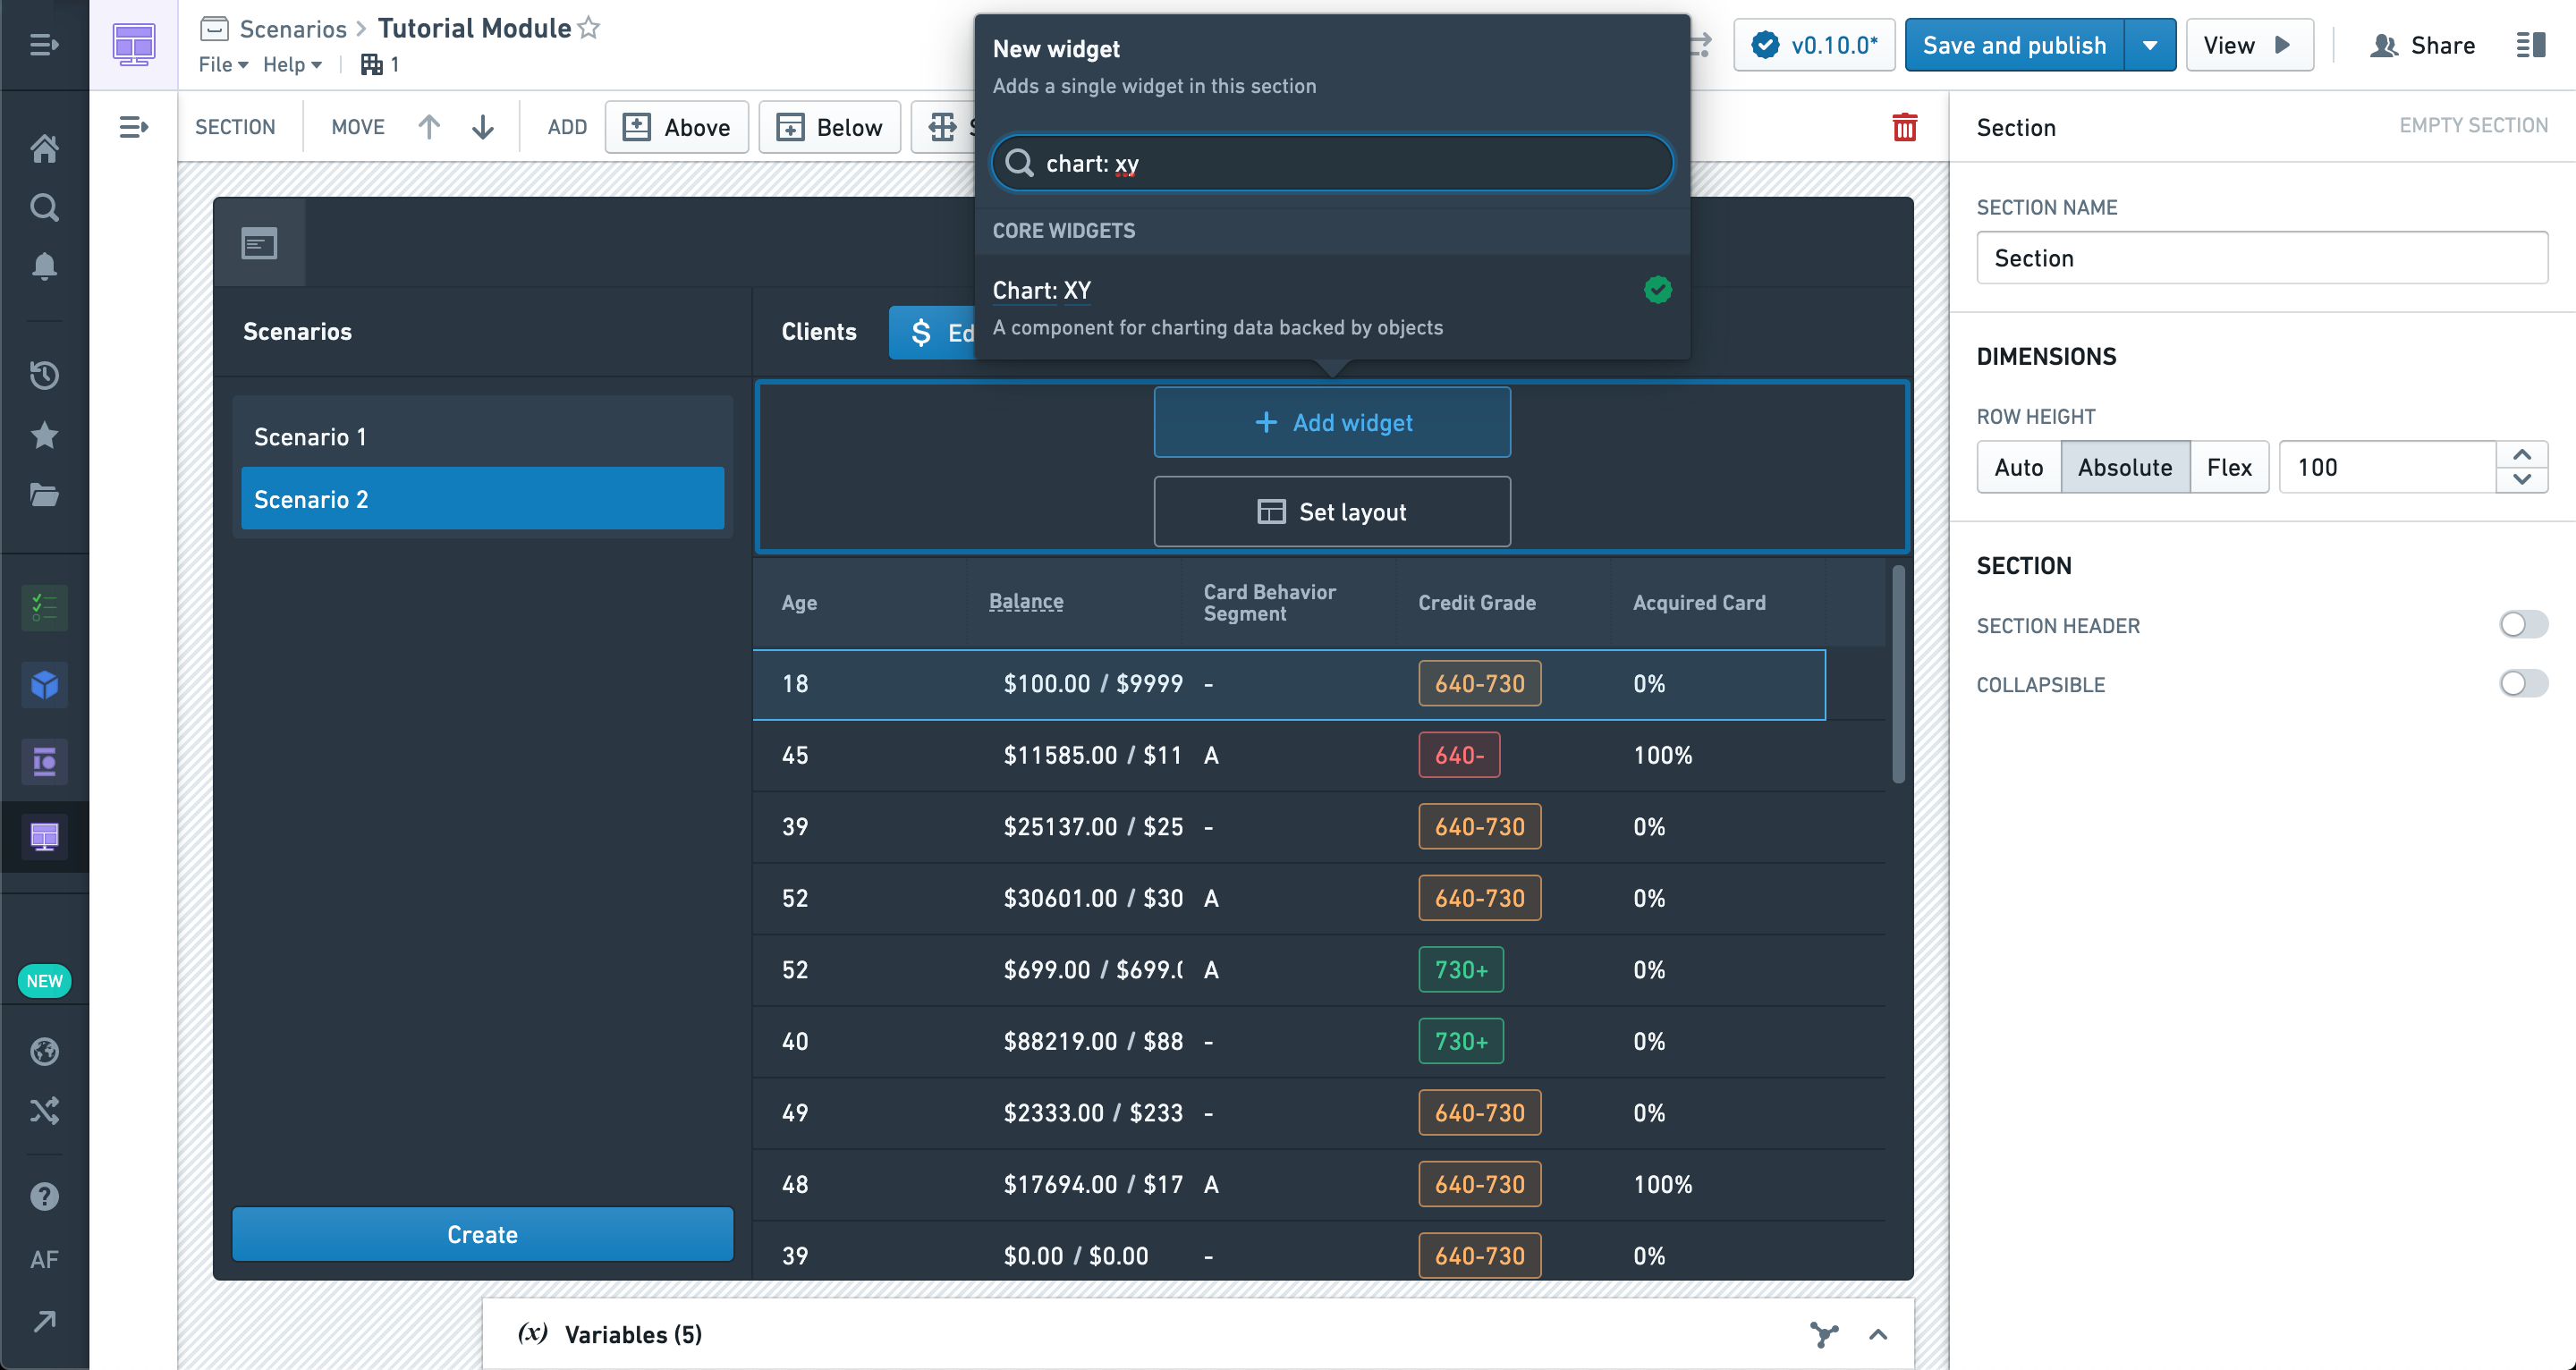Open Save and publish dropdown arrow
2576x1370 pixels.
click(x=2150, y=45)
